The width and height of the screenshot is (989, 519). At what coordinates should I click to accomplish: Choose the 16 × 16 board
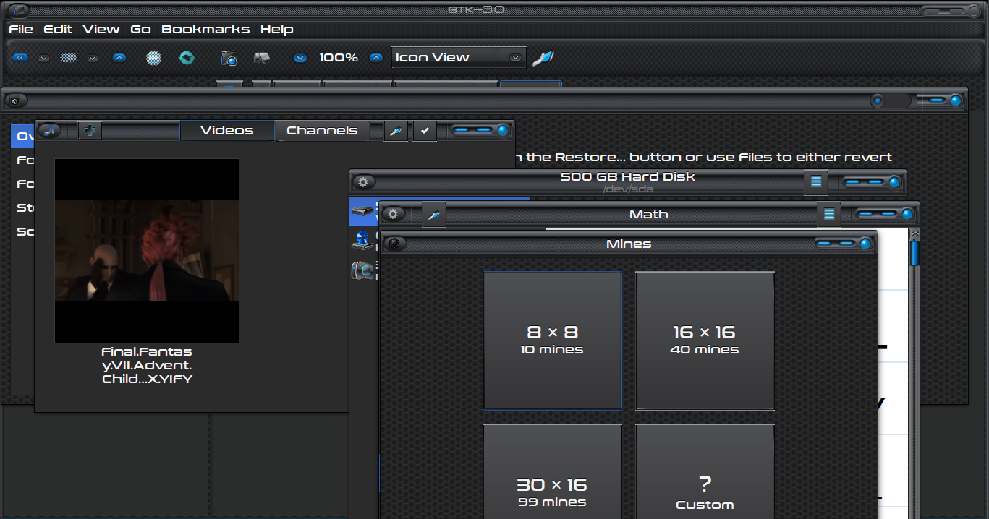point(705,340)
